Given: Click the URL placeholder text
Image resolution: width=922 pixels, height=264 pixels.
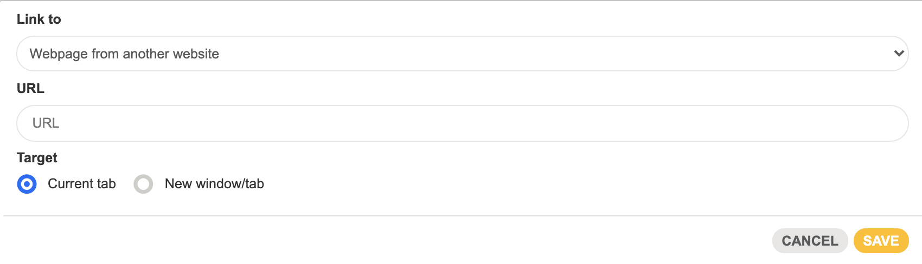Looking at the screenshot, I should (x=46, y=123).
